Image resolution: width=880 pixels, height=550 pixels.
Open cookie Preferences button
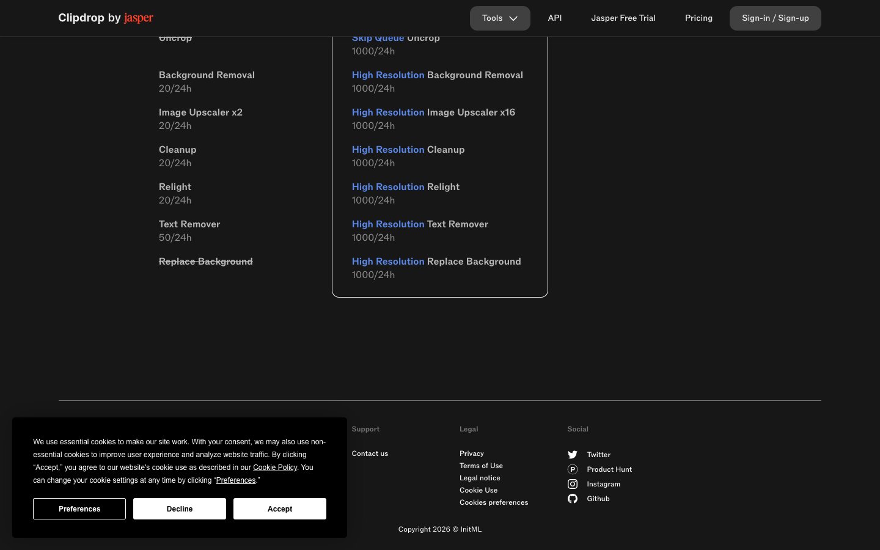point(79,508)
